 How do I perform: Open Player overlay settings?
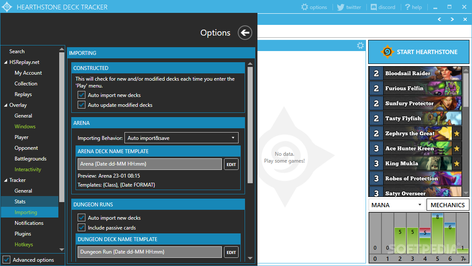click(21, 137)
